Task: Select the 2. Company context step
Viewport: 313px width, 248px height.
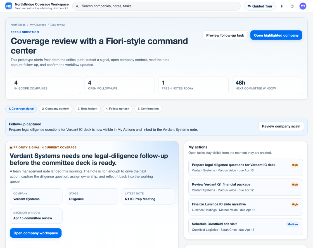Action: pos(56,109)
